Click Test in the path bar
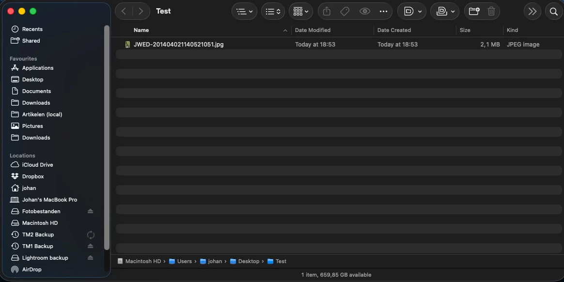Screen dimensions: 564x282 [x=277, y=262]
